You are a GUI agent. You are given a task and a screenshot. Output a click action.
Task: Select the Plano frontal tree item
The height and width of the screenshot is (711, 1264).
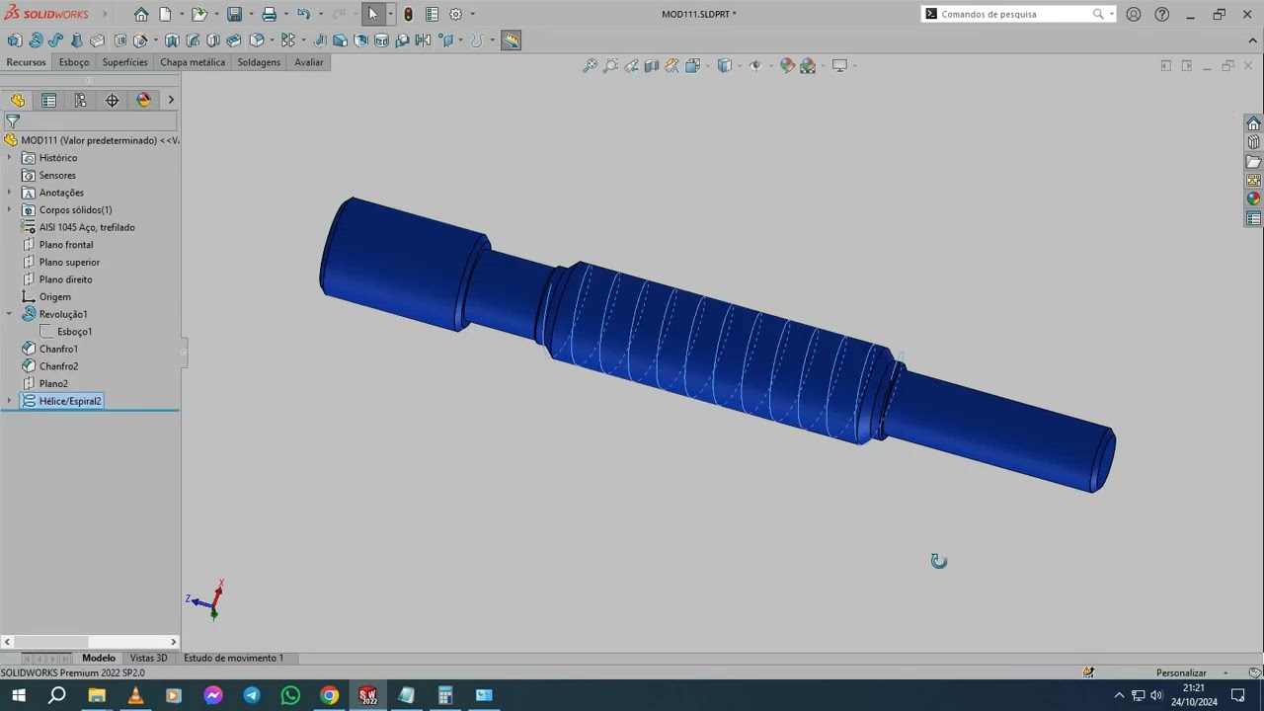(66, 245)
